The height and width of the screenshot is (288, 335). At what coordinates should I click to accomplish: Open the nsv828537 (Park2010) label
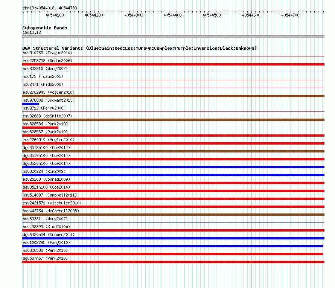(45, 132)
